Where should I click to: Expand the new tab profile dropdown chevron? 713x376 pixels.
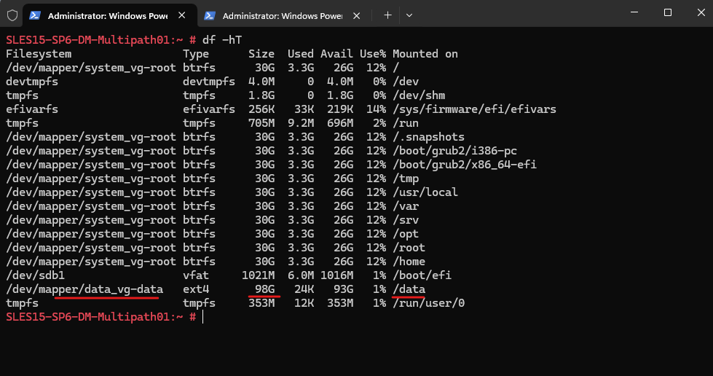(x=409, y=15)
